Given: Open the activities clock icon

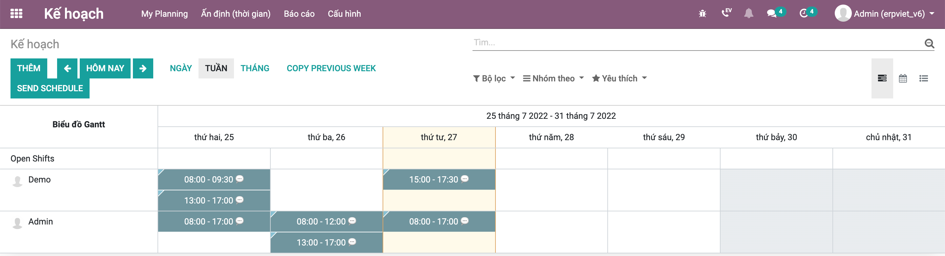Looking at the screenshot, I should [803, 13].
